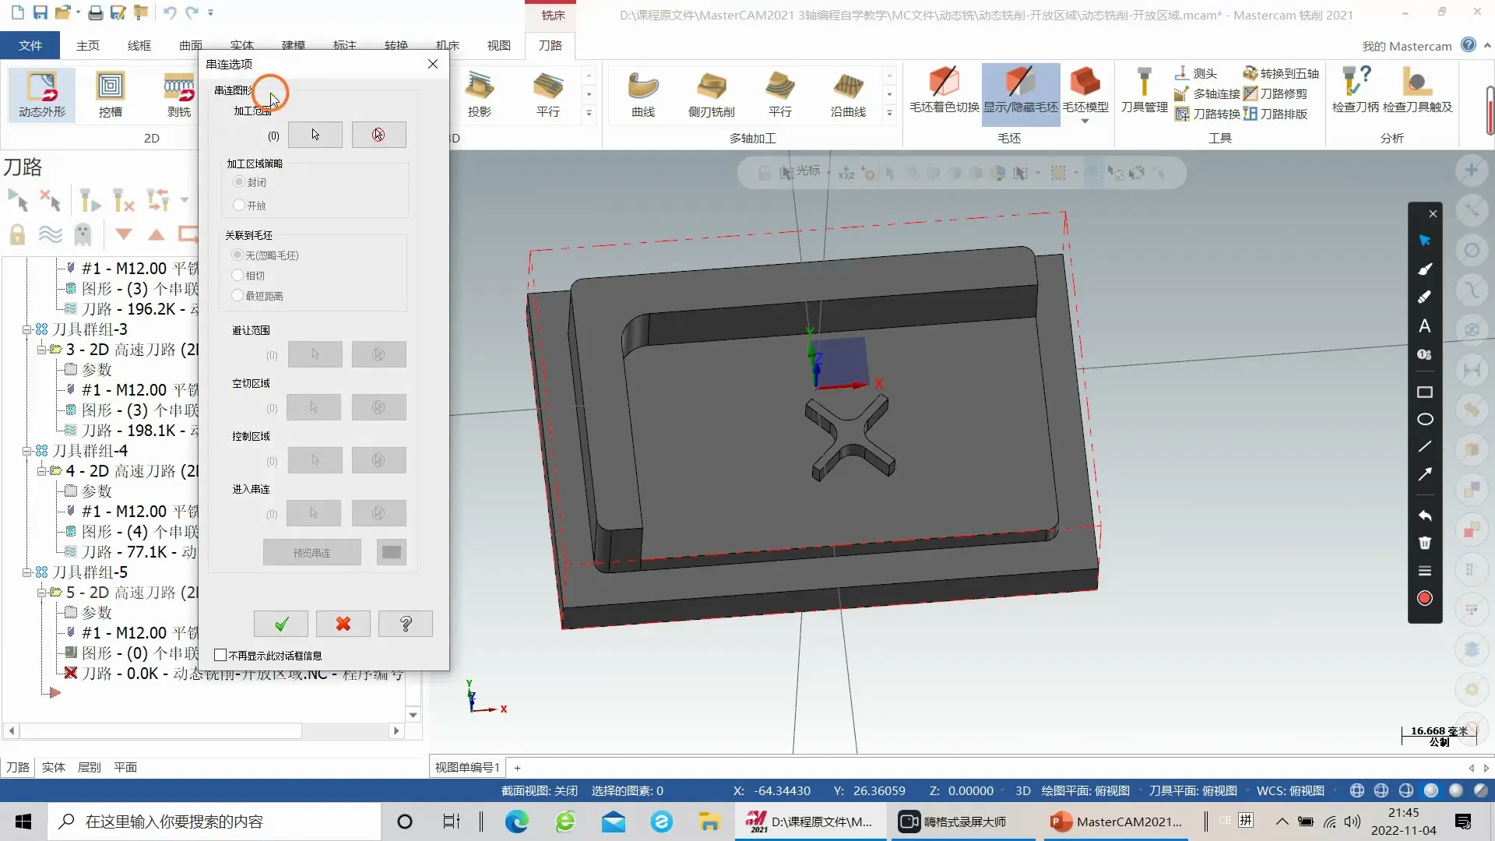Enable 不再显示此对话框信息 checkbox
The height and width of the screenshot is (841, 1495).
pos(221,656)
